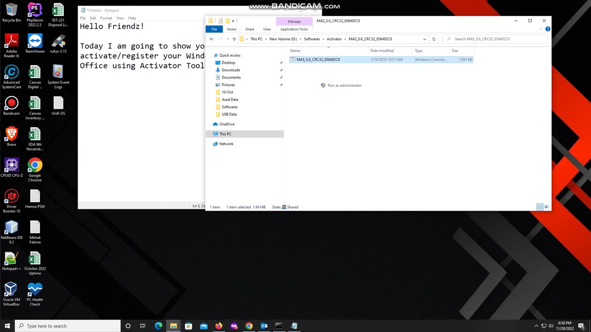Select Canvas Inventory Excel file icon
This screenshot has height=332, width=591.
35,108
